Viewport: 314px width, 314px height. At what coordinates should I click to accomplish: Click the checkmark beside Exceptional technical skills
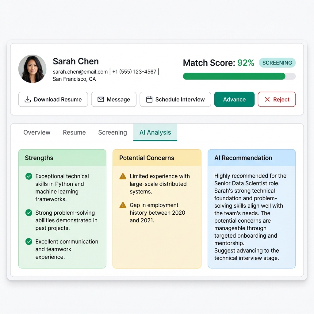(x=29, y=176)
